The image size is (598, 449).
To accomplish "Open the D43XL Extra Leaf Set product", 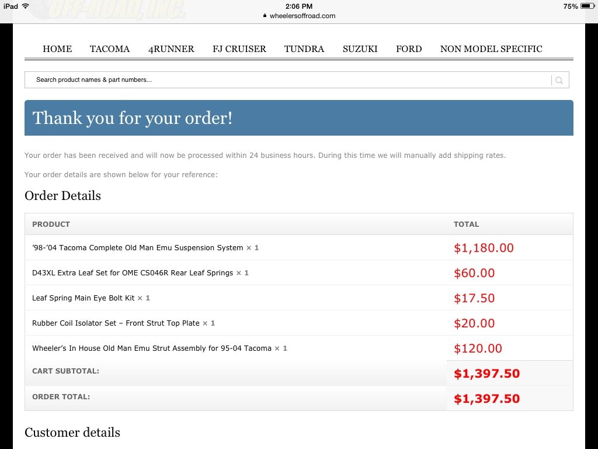I will tap(133, 272).
